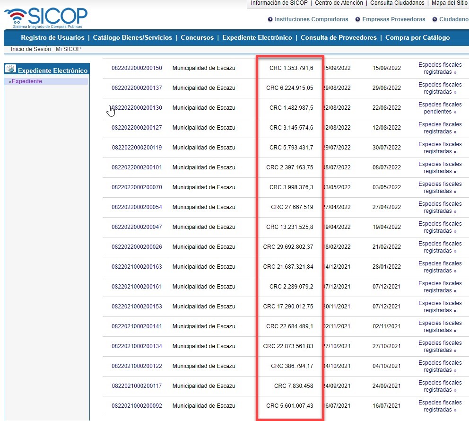Open contract 0822021000200161
Viewport: 469px width, 421px height.
[137, 287]
